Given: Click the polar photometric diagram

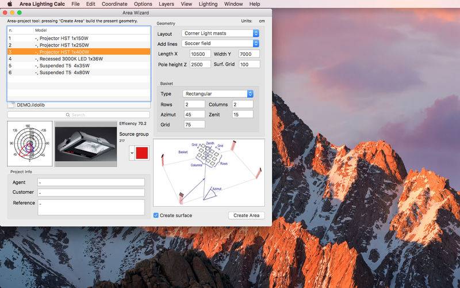Looking at the screenshot, I should pyautogui.click(x=30, y=143).
